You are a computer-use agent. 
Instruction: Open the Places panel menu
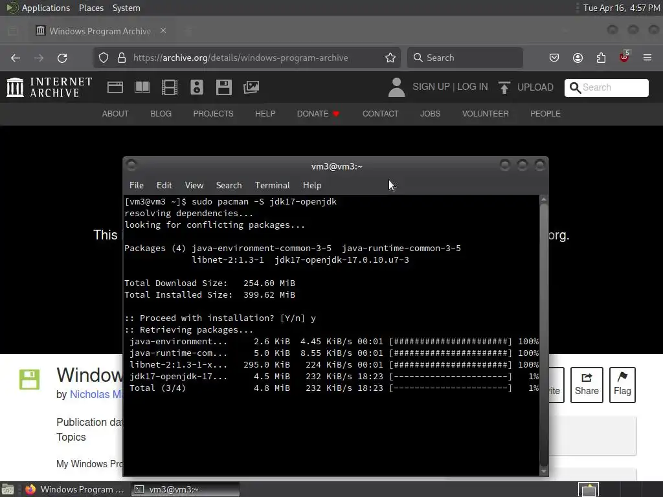91,8
